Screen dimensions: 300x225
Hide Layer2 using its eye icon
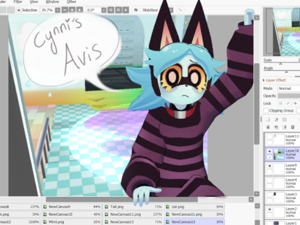(x=270, y=209)
